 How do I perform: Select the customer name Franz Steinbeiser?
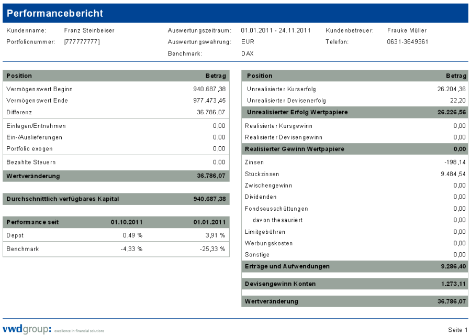point(89,30)
